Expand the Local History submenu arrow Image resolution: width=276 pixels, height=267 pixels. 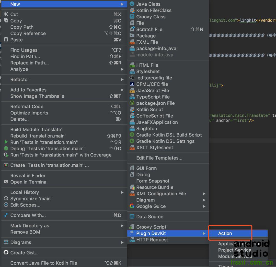pos(122,192)
